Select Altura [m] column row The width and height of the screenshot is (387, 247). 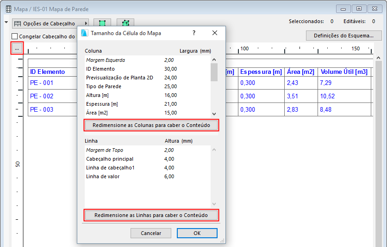click(148, 95)
